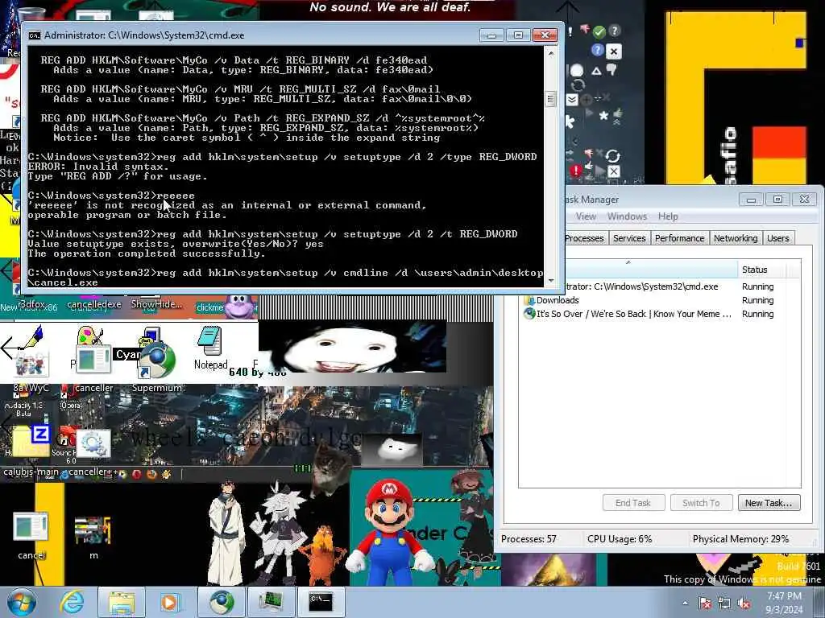The image size is (825, 618).
Task: Click the 'calubjs-main' label on the desktop
Action: tap(31, 472)
